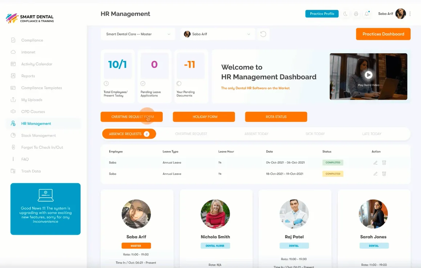Toggle dark mode moon icon
The height and width of the screenshot is (268, 421).
pyautogui.click(x=345, y=14)
